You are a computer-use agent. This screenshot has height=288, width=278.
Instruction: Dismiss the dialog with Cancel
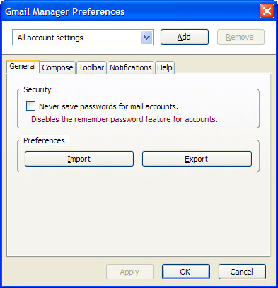click(x=242, y=272)
